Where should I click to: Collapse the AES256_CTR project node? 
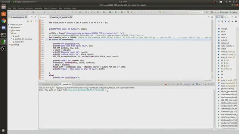[x=9, y=25]
